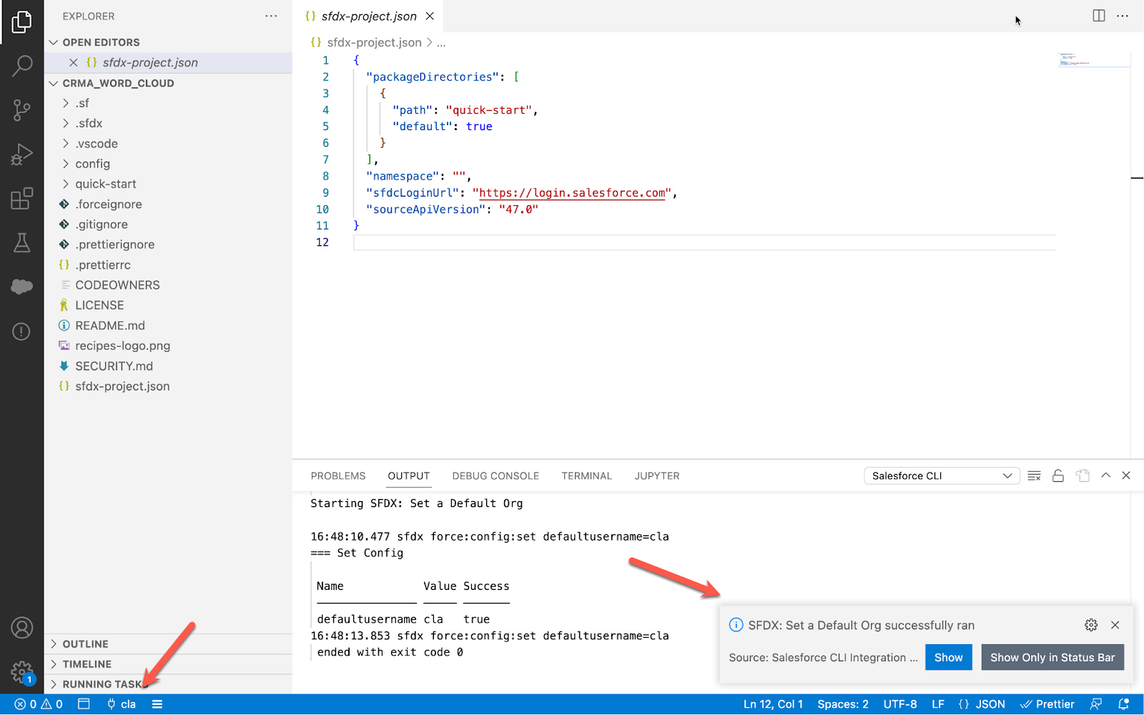This screenshot has width=1144, height=715.
Task: Close sfdx-project.json in Open Editors list
Action: (73, 63)
